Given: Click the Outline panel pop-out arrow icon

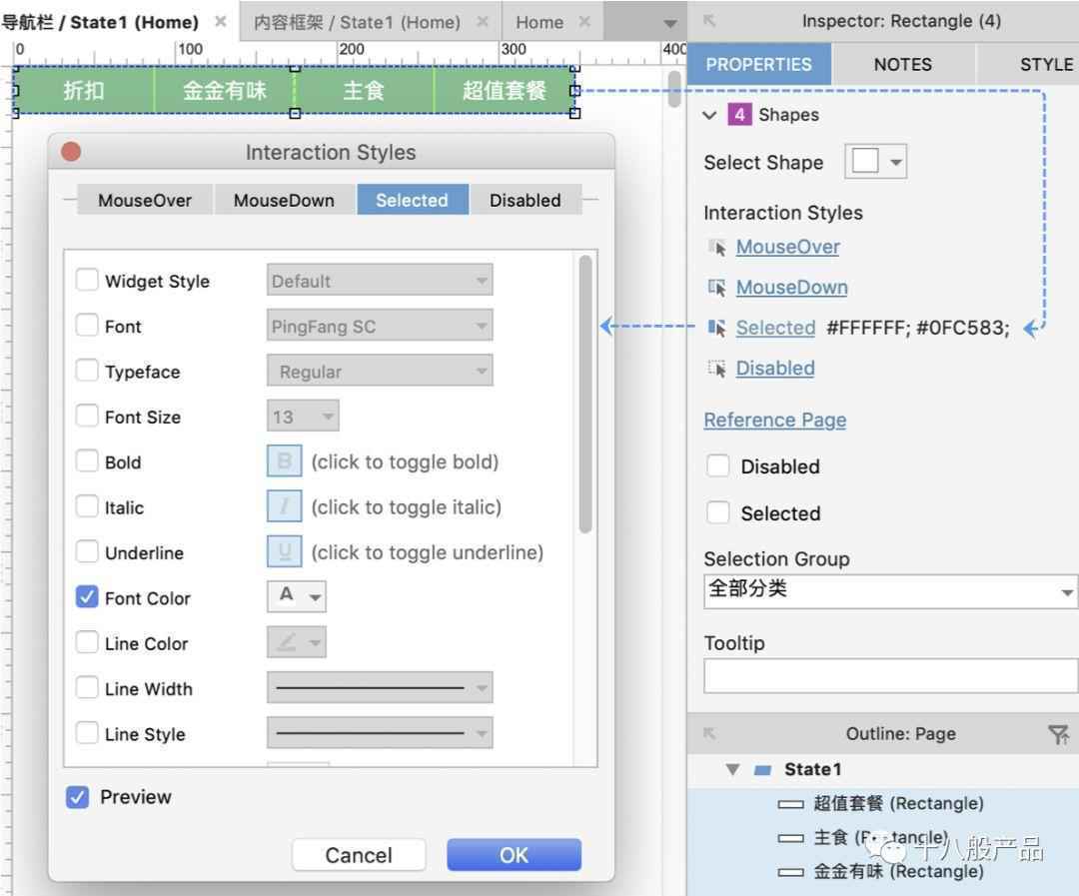Looking at the screenshot, I should (x=709, y=733).
